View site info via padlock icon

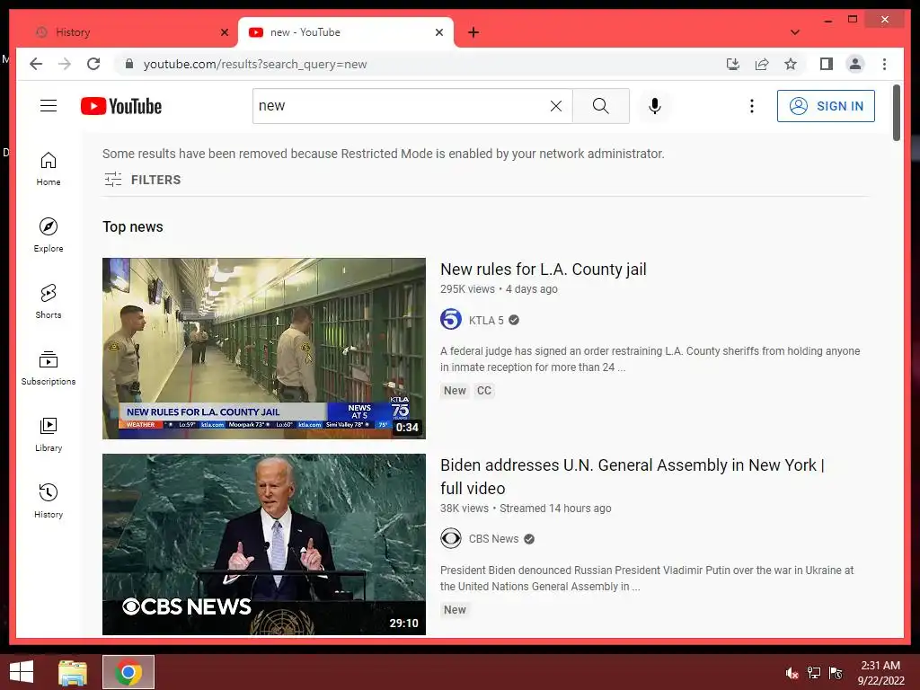click(x=129, y=64)
